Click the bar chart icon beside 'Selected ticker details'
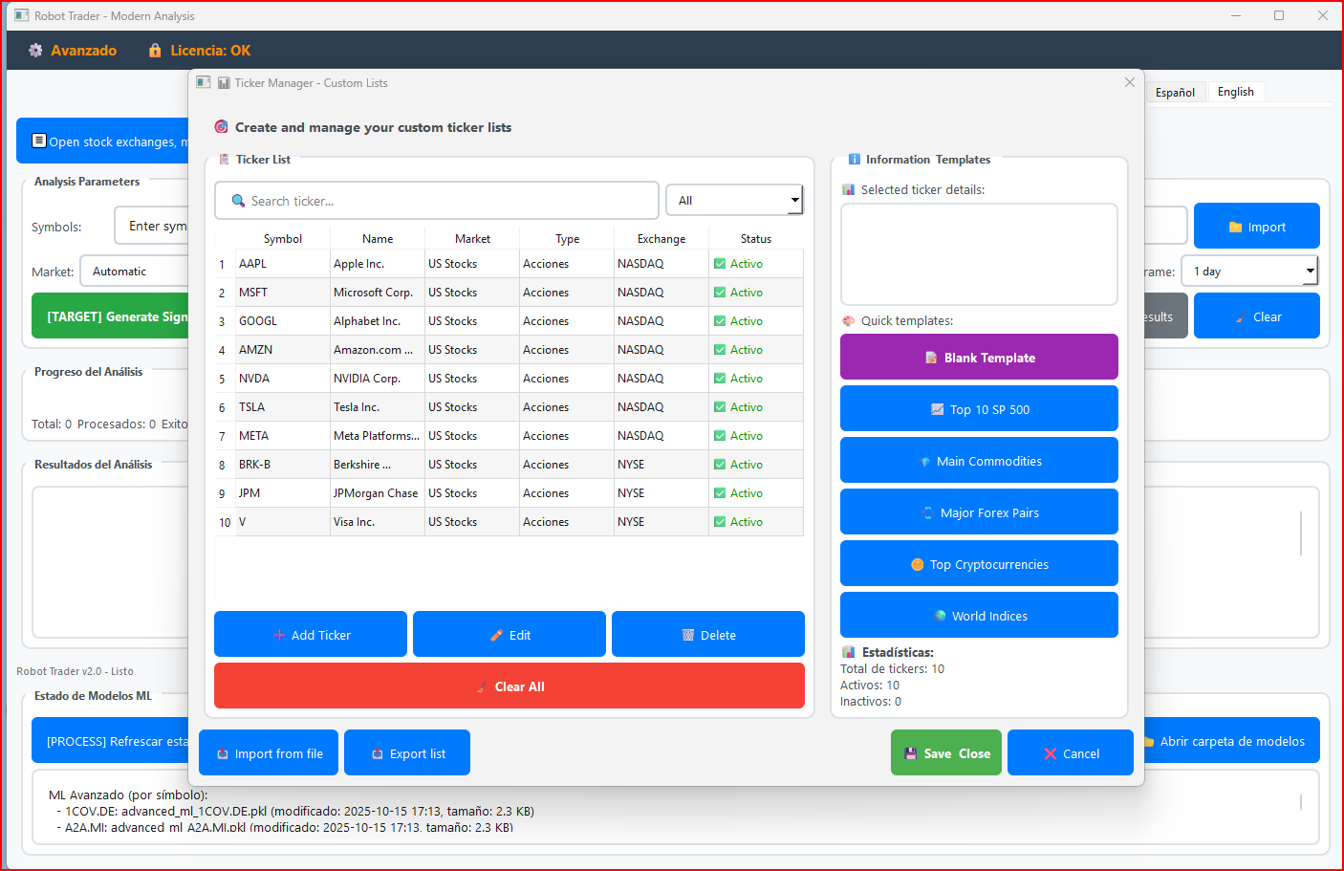The width and height of the screenshot is (1344, 871). (849, 189)
